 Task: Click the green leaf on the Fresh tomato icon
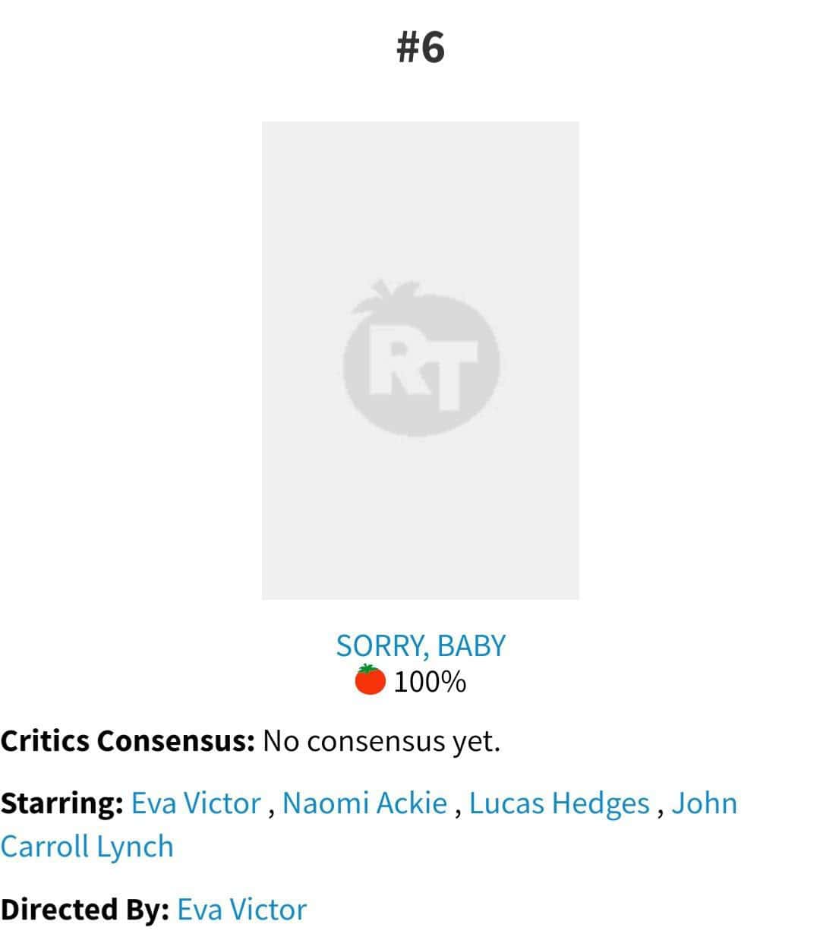click(x=369, y=668)
